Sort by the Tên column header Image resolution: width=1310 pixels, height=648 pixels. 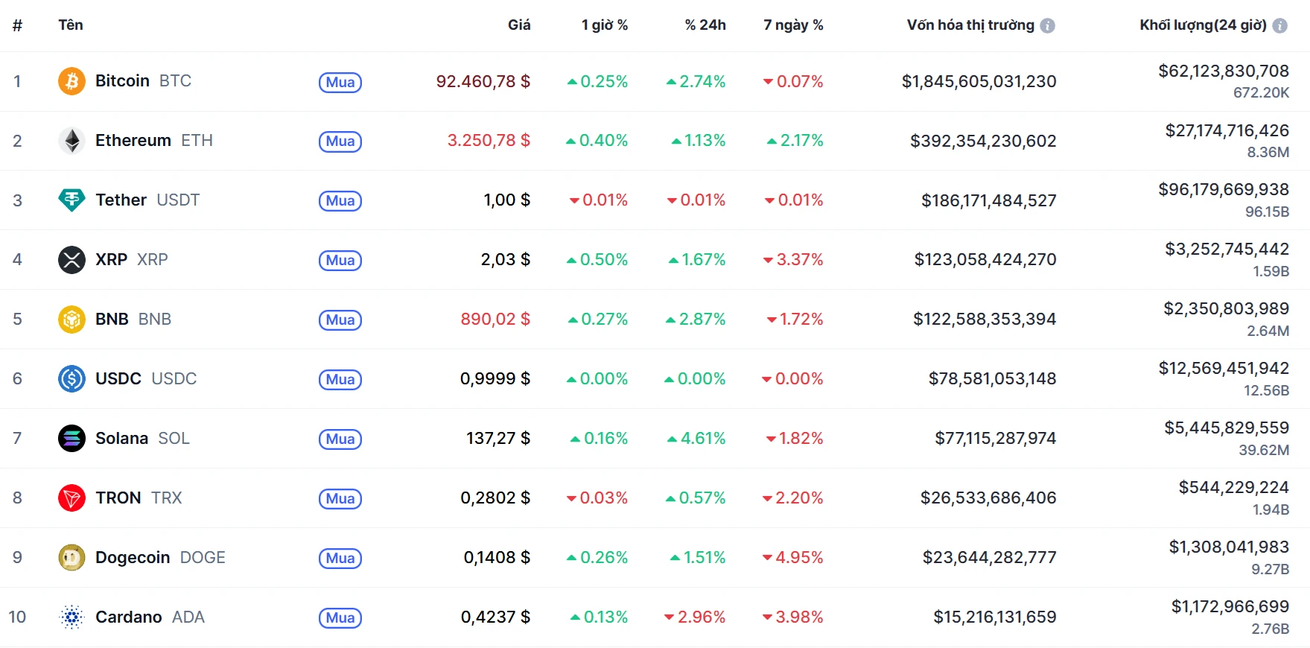[x=71, y=25]
